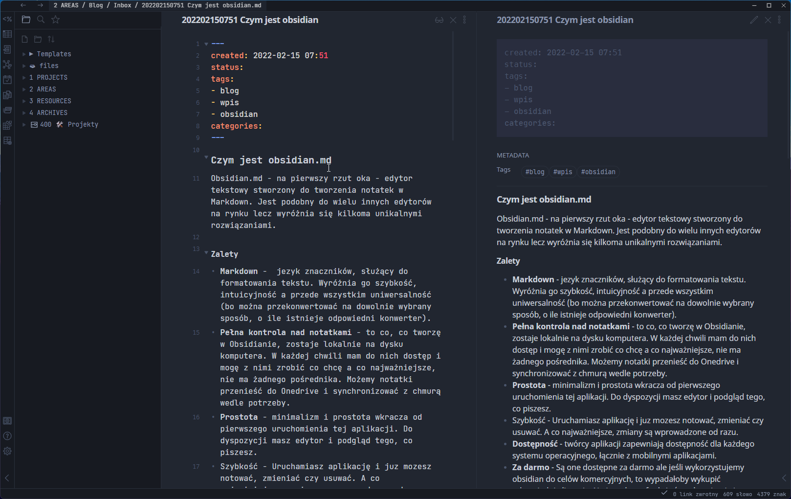Create a new folder in the file explorer
This screenshot has width=791, height=499.
coord(38,39)
